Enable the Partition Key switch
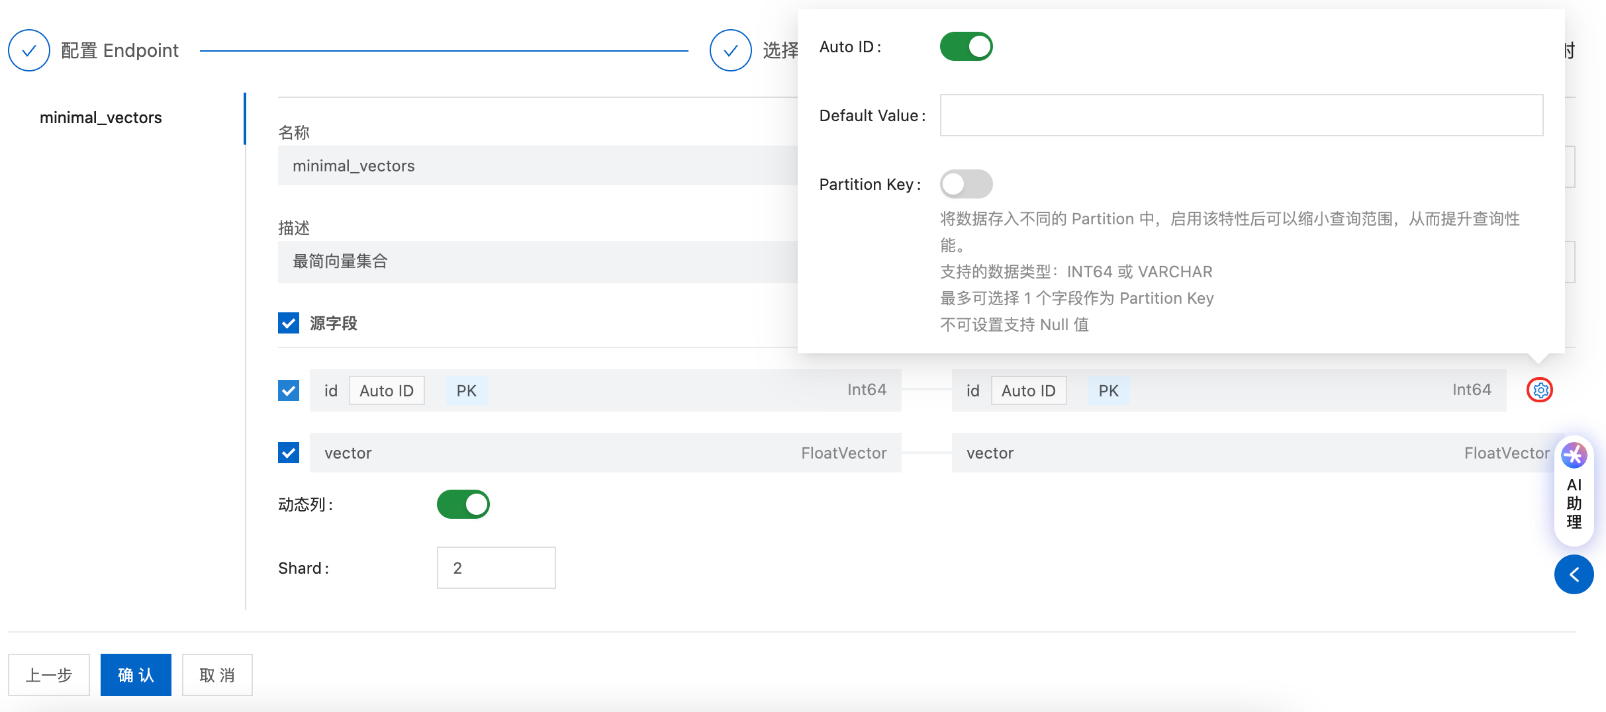 click(x=966, y=184)
